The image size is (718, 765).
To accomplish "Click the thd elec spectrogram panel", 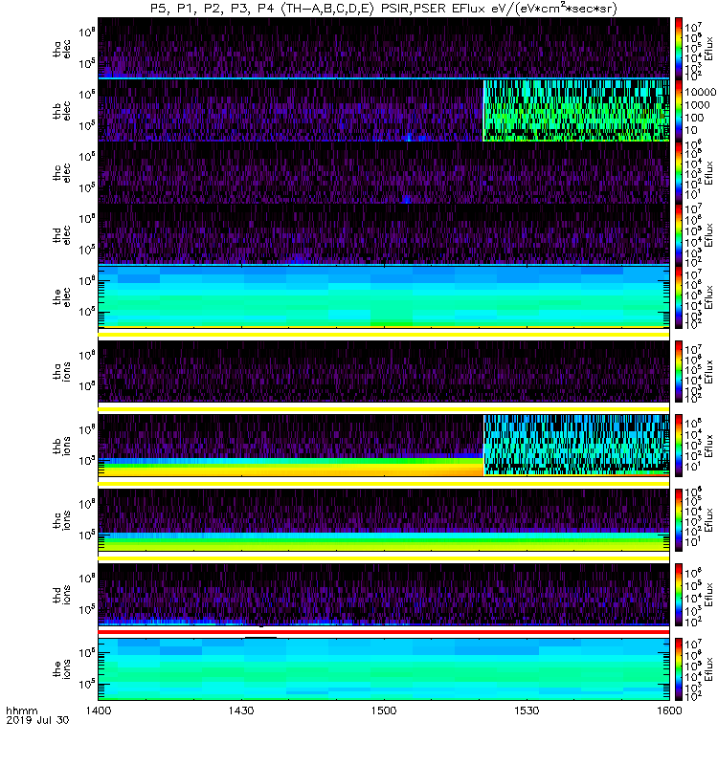I will (384, 234).
